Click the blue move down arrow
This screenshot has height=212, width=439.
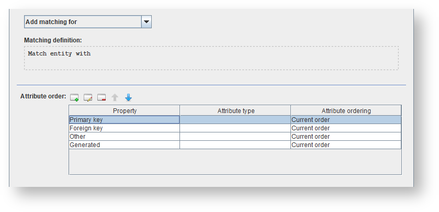(129, 97)
